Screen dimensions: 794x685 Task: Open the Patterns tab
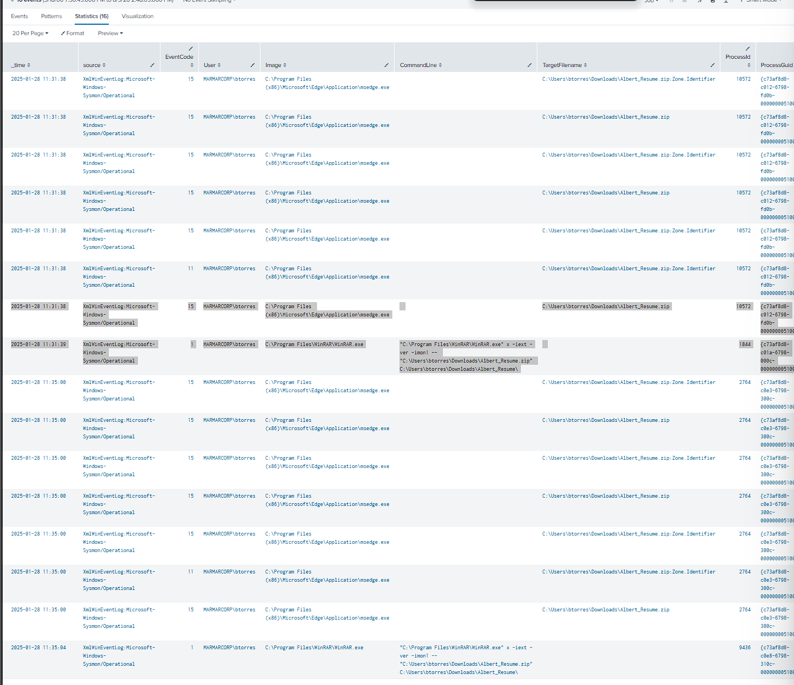tap(52, 16)
